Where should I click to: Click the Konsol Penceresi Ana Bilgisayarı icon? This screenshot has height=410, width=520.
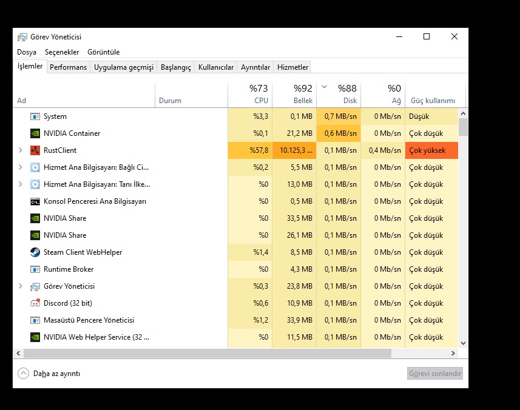coord(35,201)
